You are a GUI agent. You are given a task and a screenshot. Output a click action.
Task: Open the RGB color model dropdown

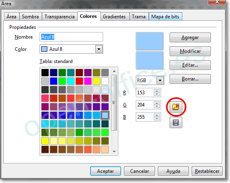click(160, 80)
